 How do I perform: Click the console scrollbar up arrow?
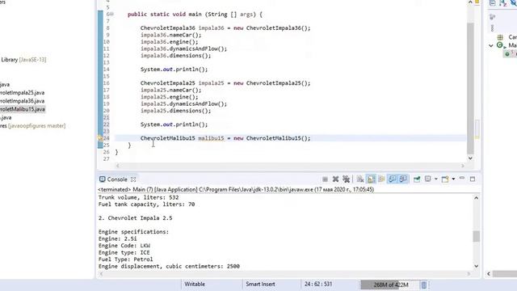(x=476, y=198)
